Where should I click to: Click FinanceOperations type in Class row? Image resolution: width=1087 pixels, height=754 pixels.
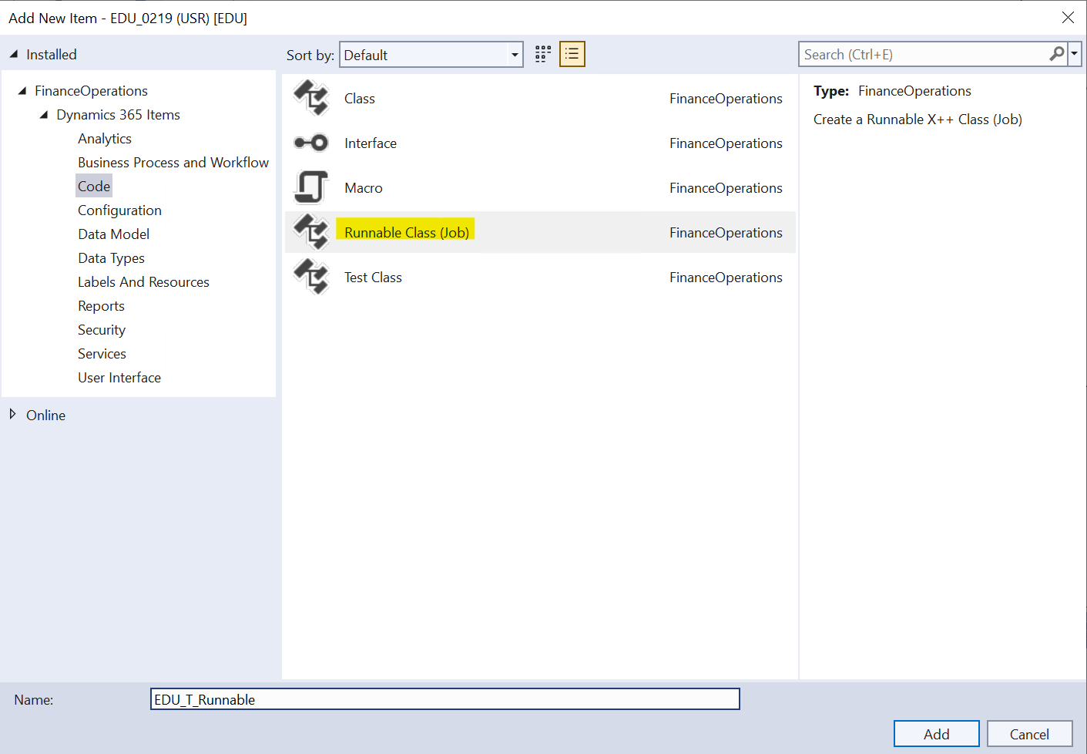(x=726, y=99)
